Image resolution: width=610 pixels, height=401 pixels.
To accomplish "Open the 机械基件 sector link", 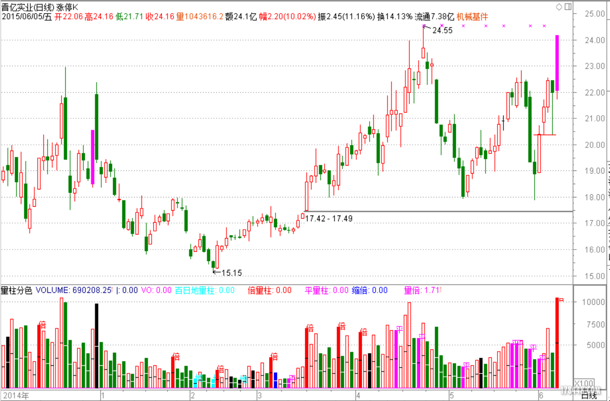I will pos(472,17).
